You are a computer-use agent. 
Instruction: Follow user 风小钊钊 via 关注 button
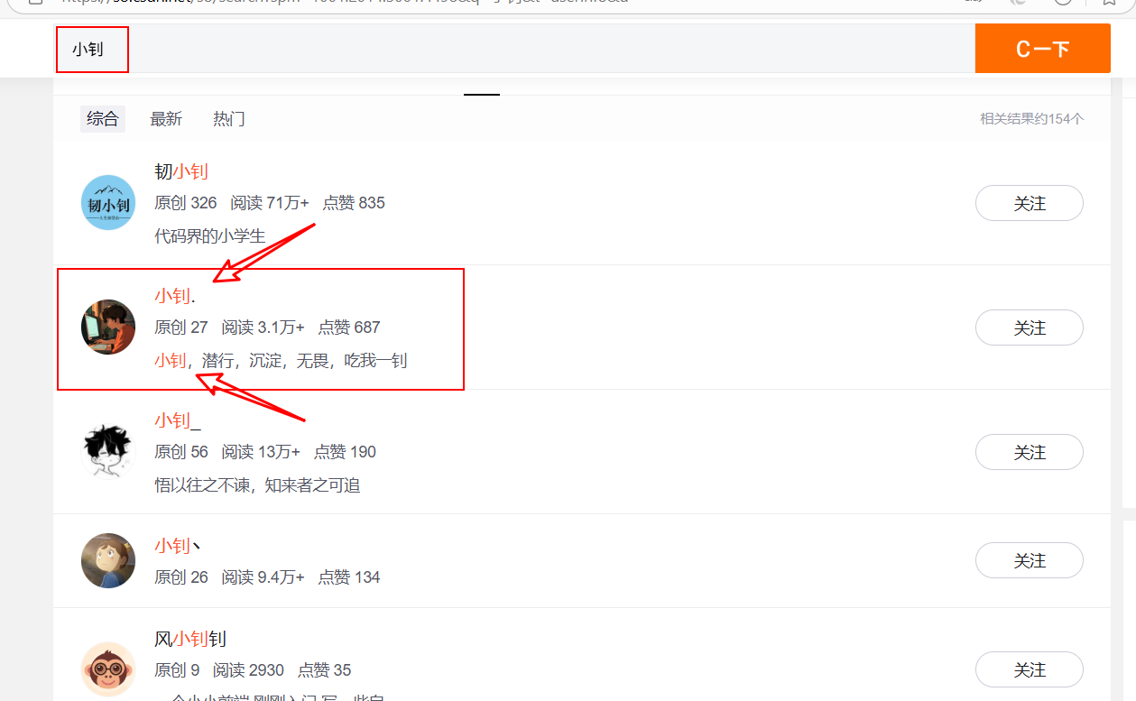(x=1029, y=669)
